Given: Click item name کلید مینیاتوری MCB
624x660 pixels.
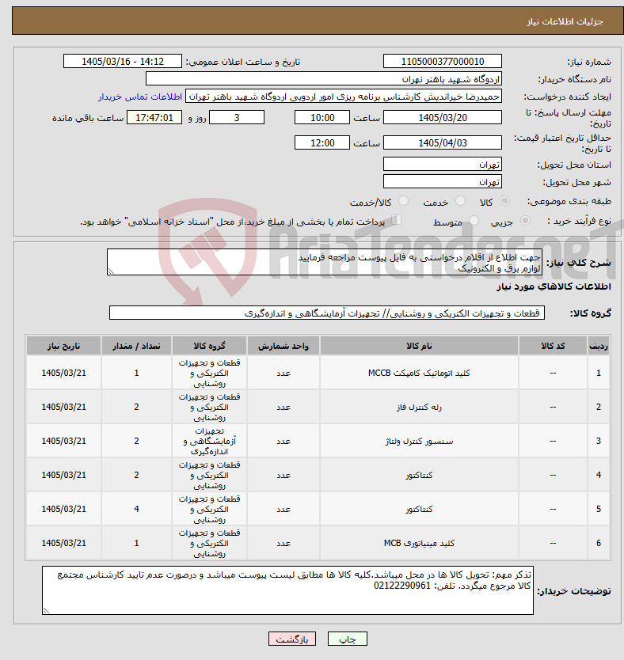Looking at the screenshot, I should [419, 544].
